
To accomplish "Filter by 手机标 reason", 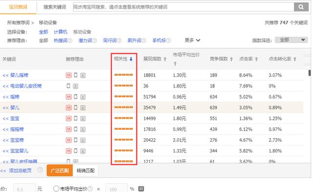I will pos(159,41).
